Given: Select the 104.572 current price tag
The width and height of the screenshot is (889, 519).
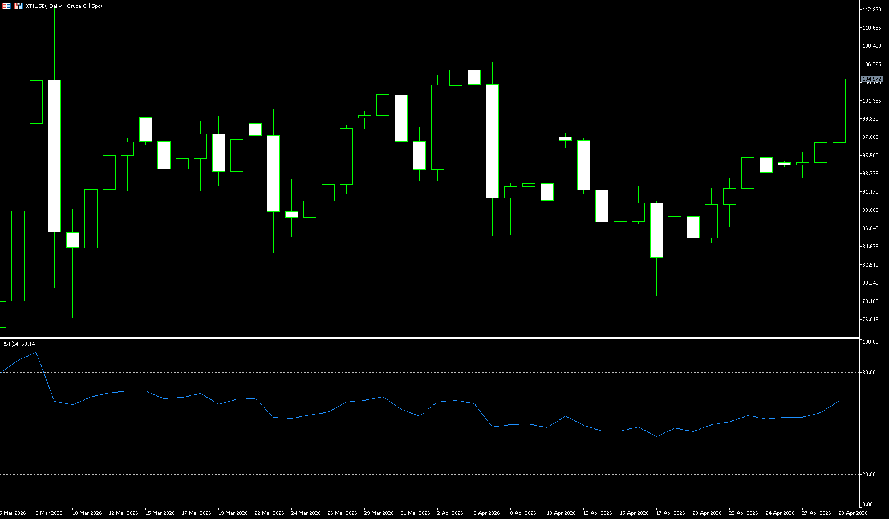Looking at the screenshot, I should tap(872, 79).
